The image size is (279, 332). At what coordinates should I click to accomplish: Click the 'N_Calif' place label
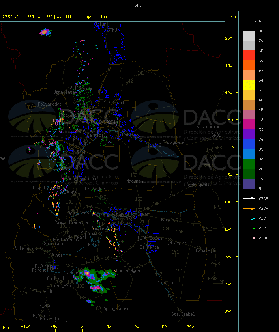116,103
